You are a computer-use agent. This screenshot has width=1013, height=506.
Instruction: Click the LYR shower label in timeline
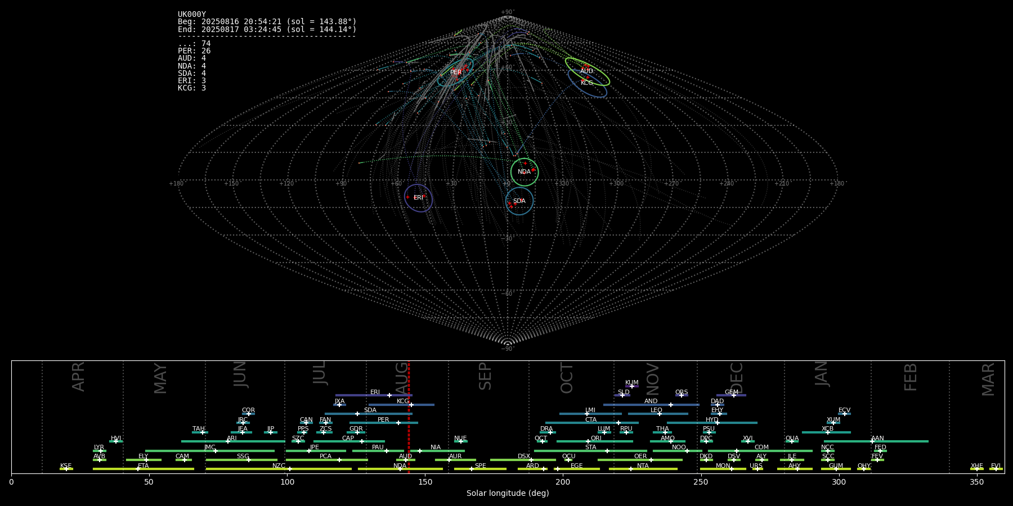coord(99,448)
